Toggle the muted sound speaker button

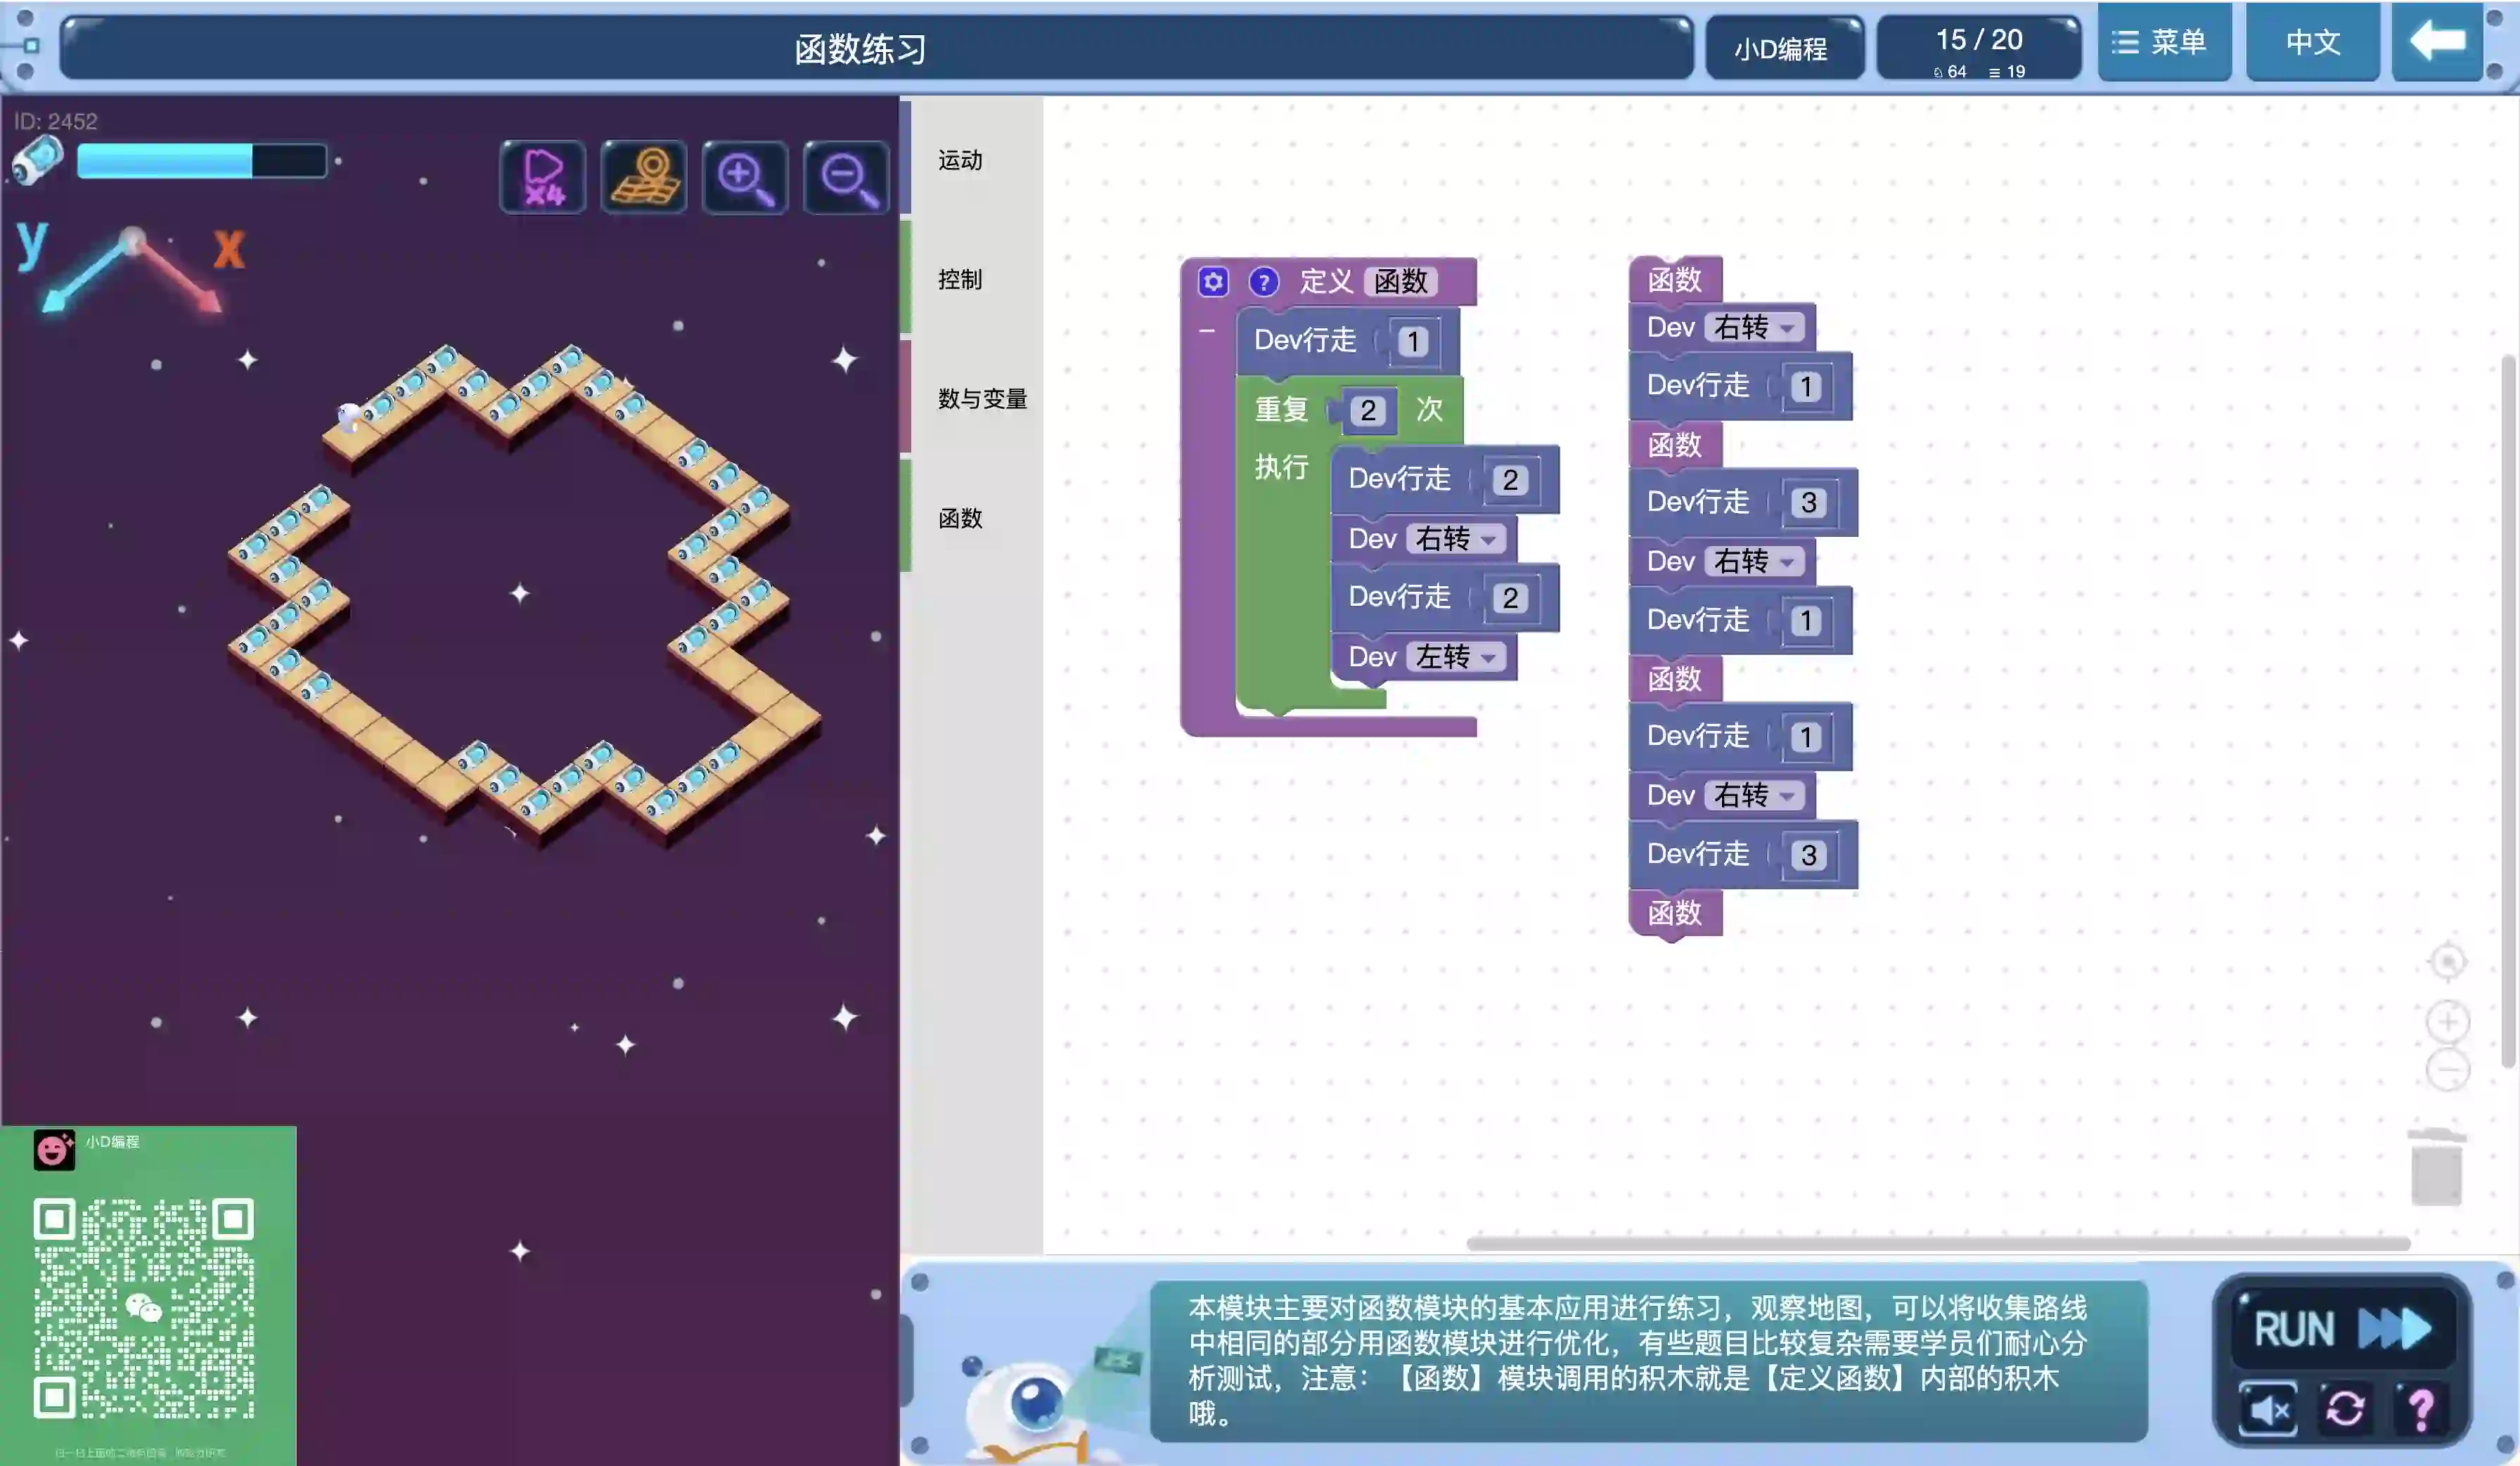coord(2268,1409)
